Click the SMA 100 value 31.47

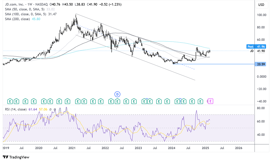pos(52,14)
